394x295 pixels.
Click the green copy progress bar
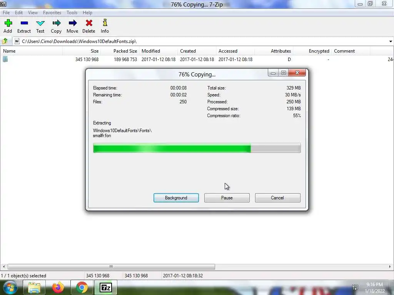tap(197, 148)
